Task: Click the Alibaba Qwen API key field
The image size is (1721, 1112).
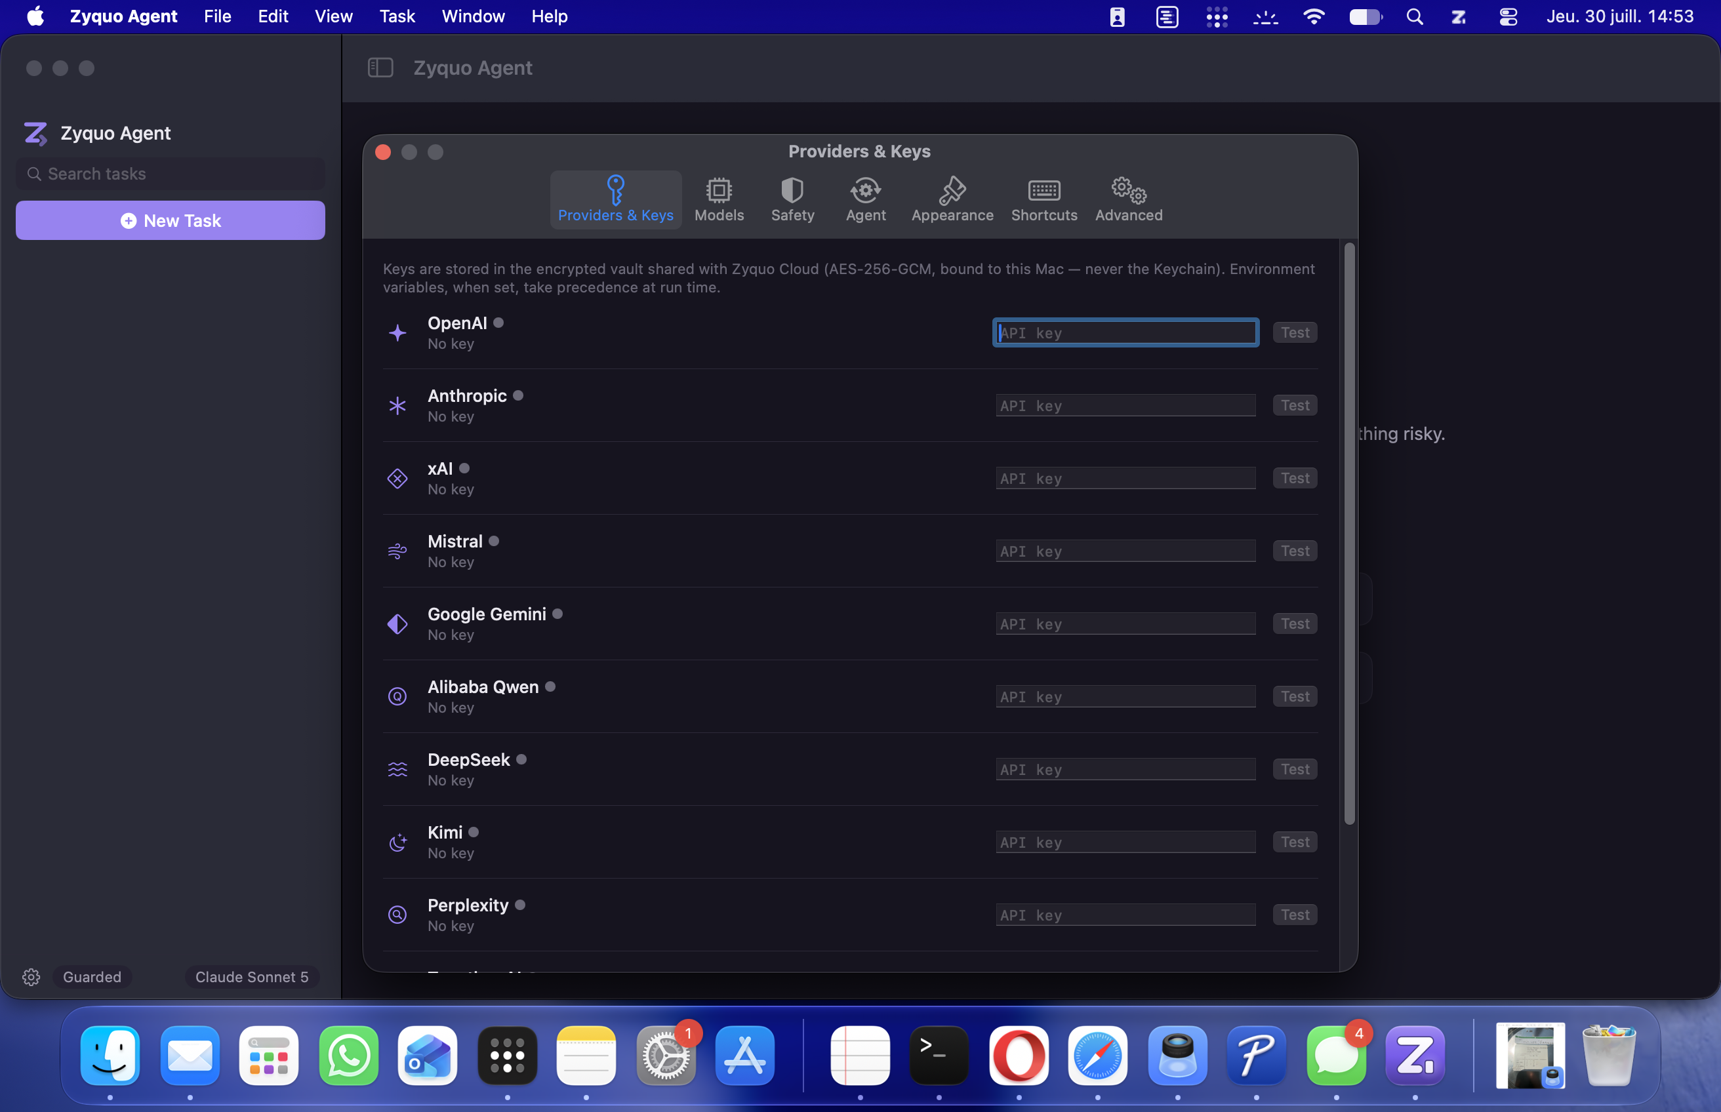Action: click(x=1125, y=697)
